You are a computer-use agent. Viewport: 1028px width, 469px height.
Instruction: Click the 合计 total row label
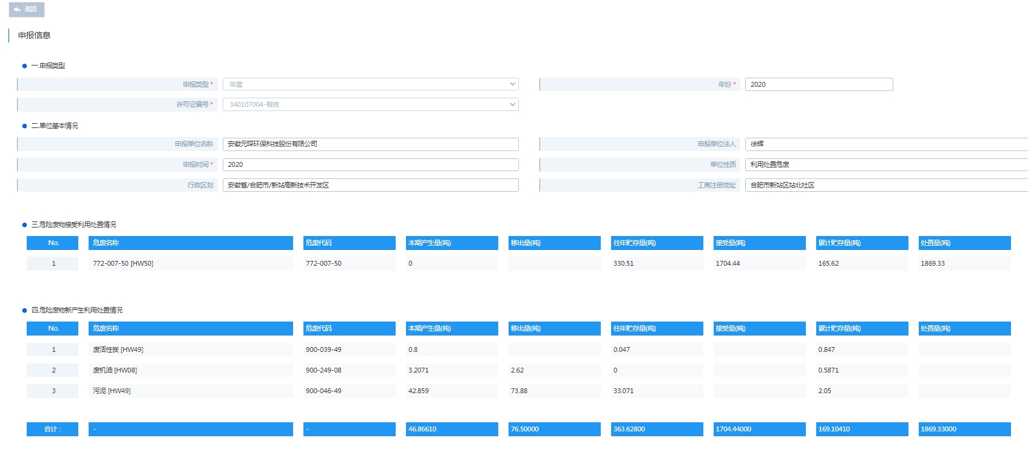tap(52, 430)
